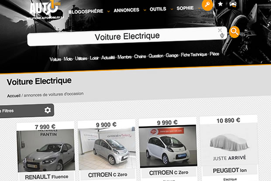Expand the Outils dropdown arrow
271x181 pixels.
point(172,9)
